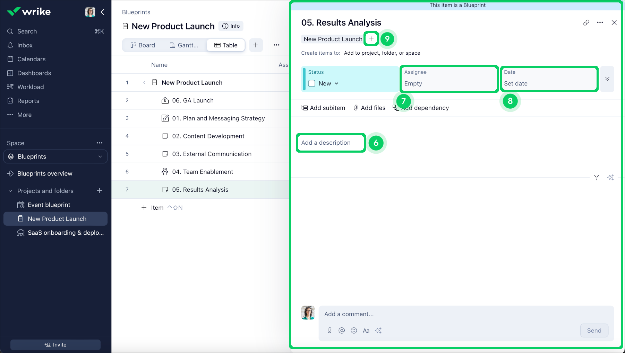Insert a mention with the @ icon
This screenshot has width=625, height=353.
(342, 331)
